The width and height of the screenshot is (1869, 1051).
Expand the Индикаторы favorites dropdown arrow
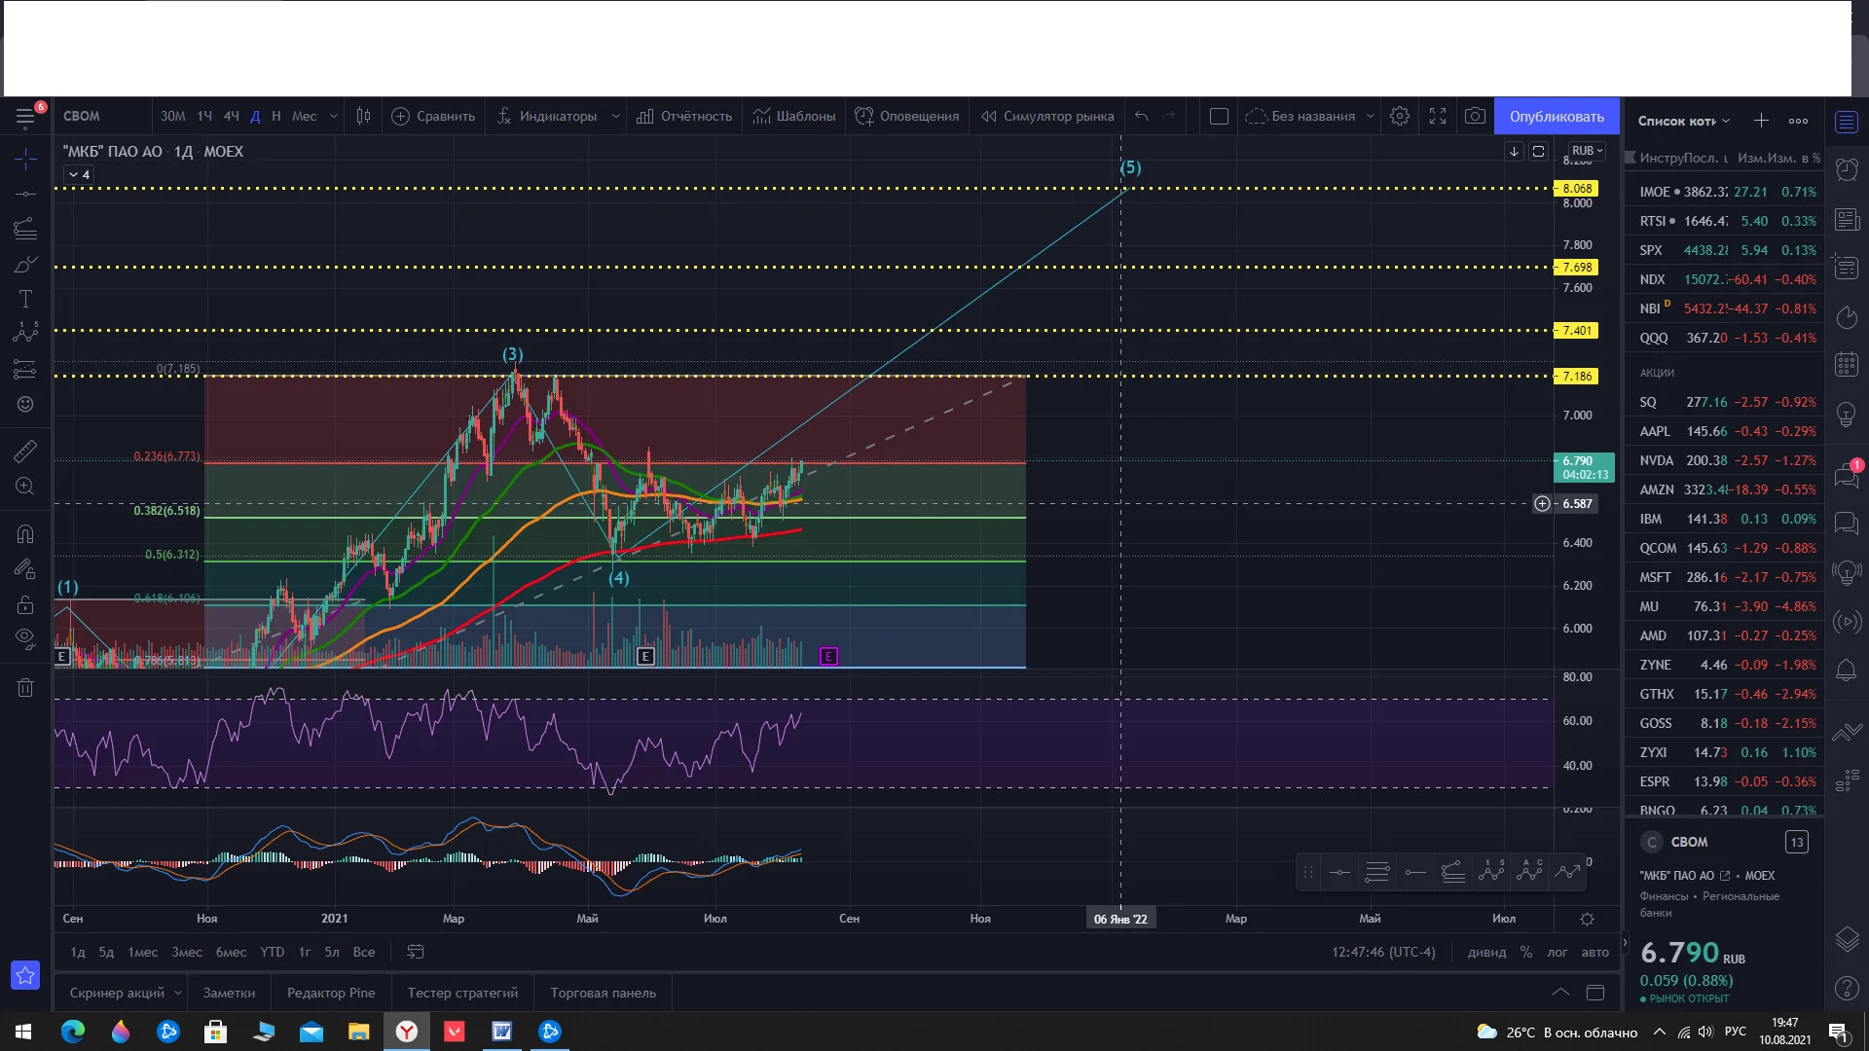click(615, 116)
